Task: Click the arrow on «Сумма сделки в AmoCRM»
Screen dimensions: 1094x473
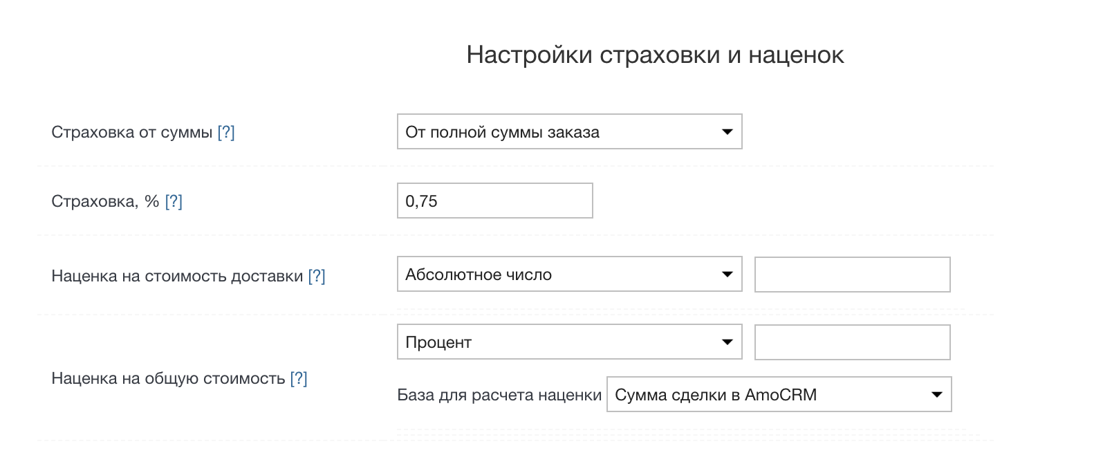Action: coord(937,394)
